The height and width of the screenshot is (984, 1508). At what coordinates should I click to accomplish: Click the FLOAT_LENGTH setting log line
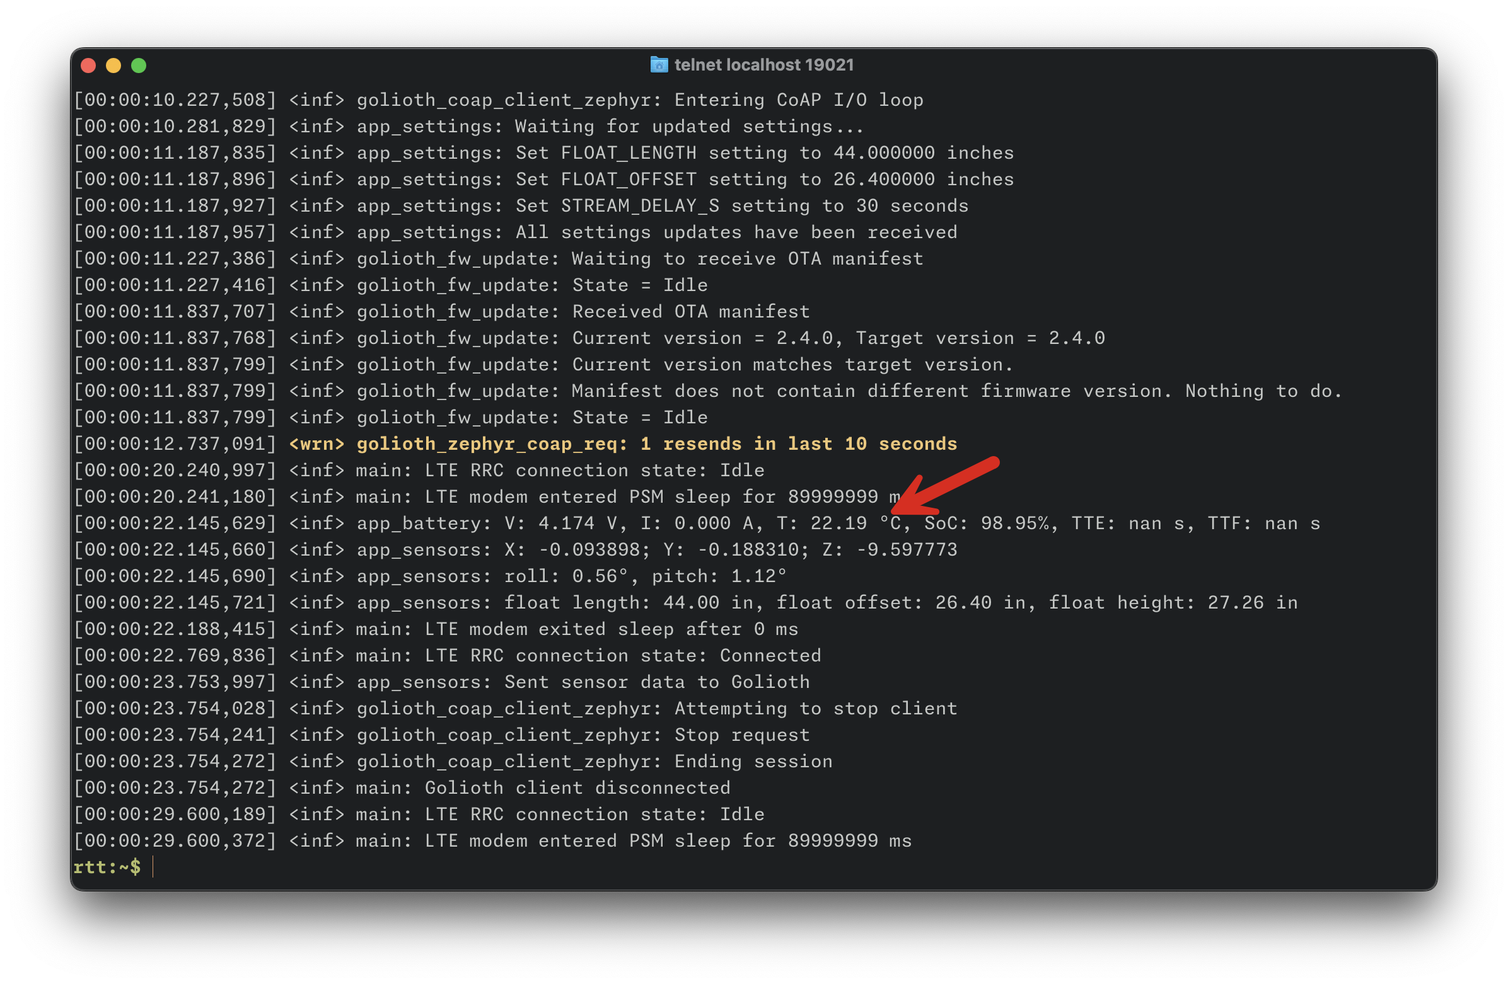point(544,153)
